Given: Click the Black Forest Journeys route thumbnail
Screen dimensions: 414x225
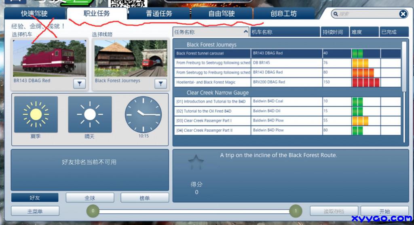Looking at the screenshot, I should click(130, 58).
